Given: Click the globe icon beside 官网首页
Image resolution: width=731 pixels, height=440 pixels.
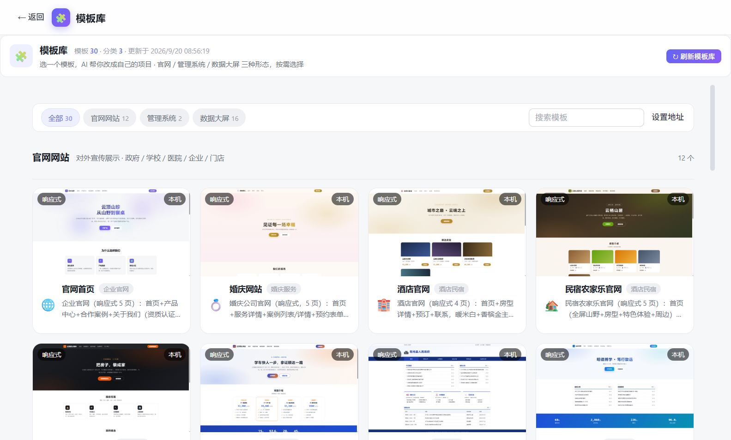Looking at the screenshot, I should pos(48,305).
